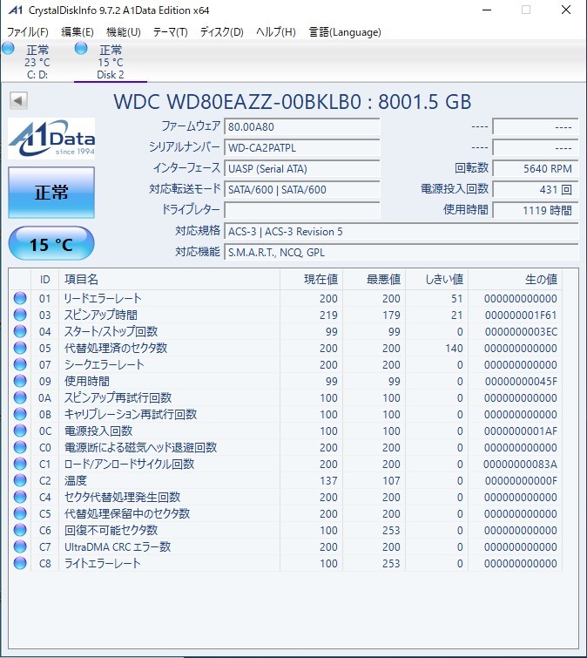
Task: Click the シリアルナンバー field value
Action: 302,147
